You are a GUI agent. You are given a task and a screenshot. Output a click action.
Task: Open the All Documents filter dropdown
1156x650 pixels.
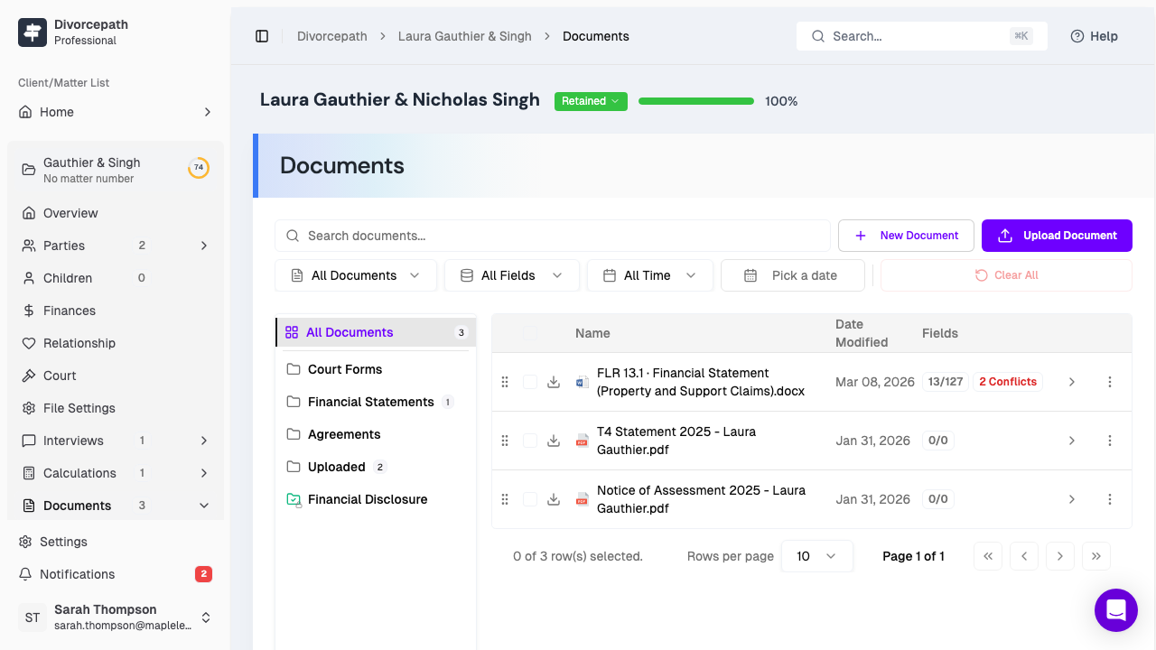tap(356, 275)
